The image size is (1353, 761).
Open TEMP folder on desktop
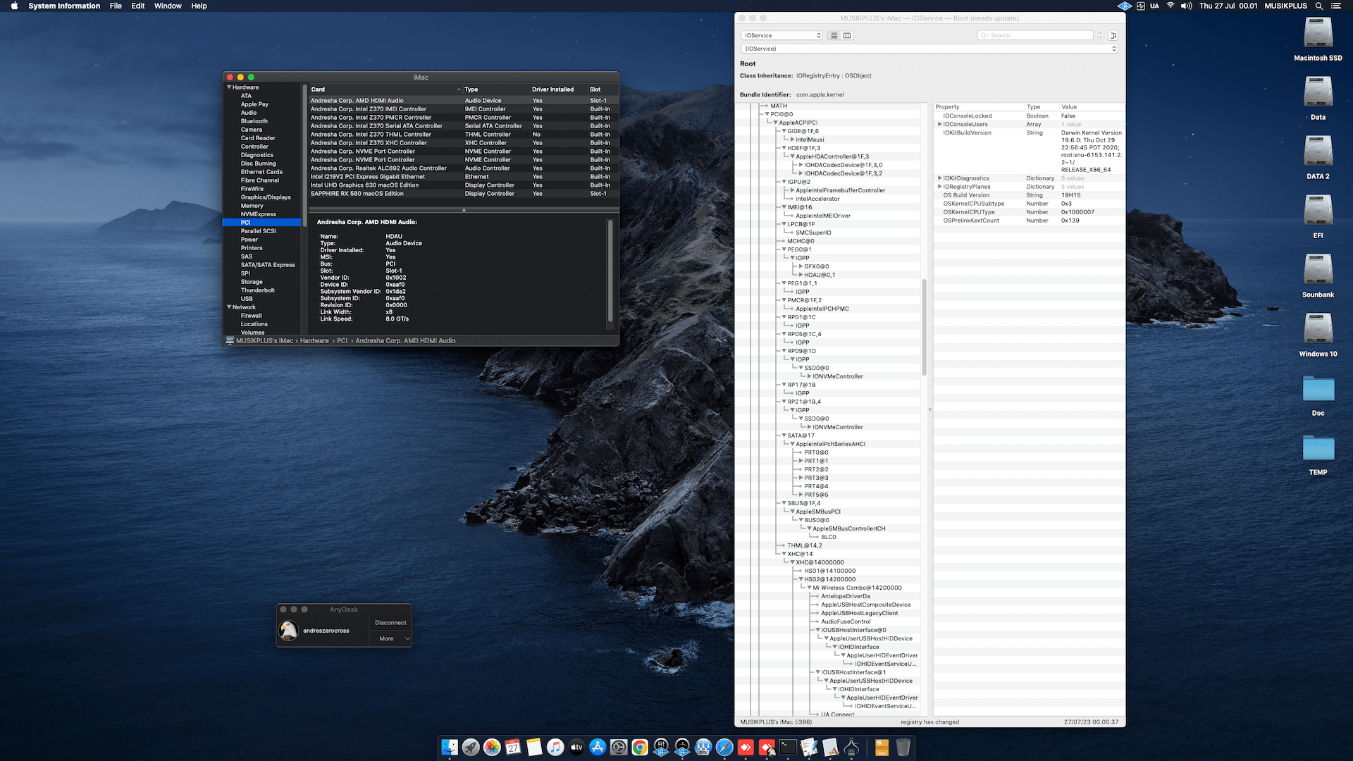tap(1318, 448)
